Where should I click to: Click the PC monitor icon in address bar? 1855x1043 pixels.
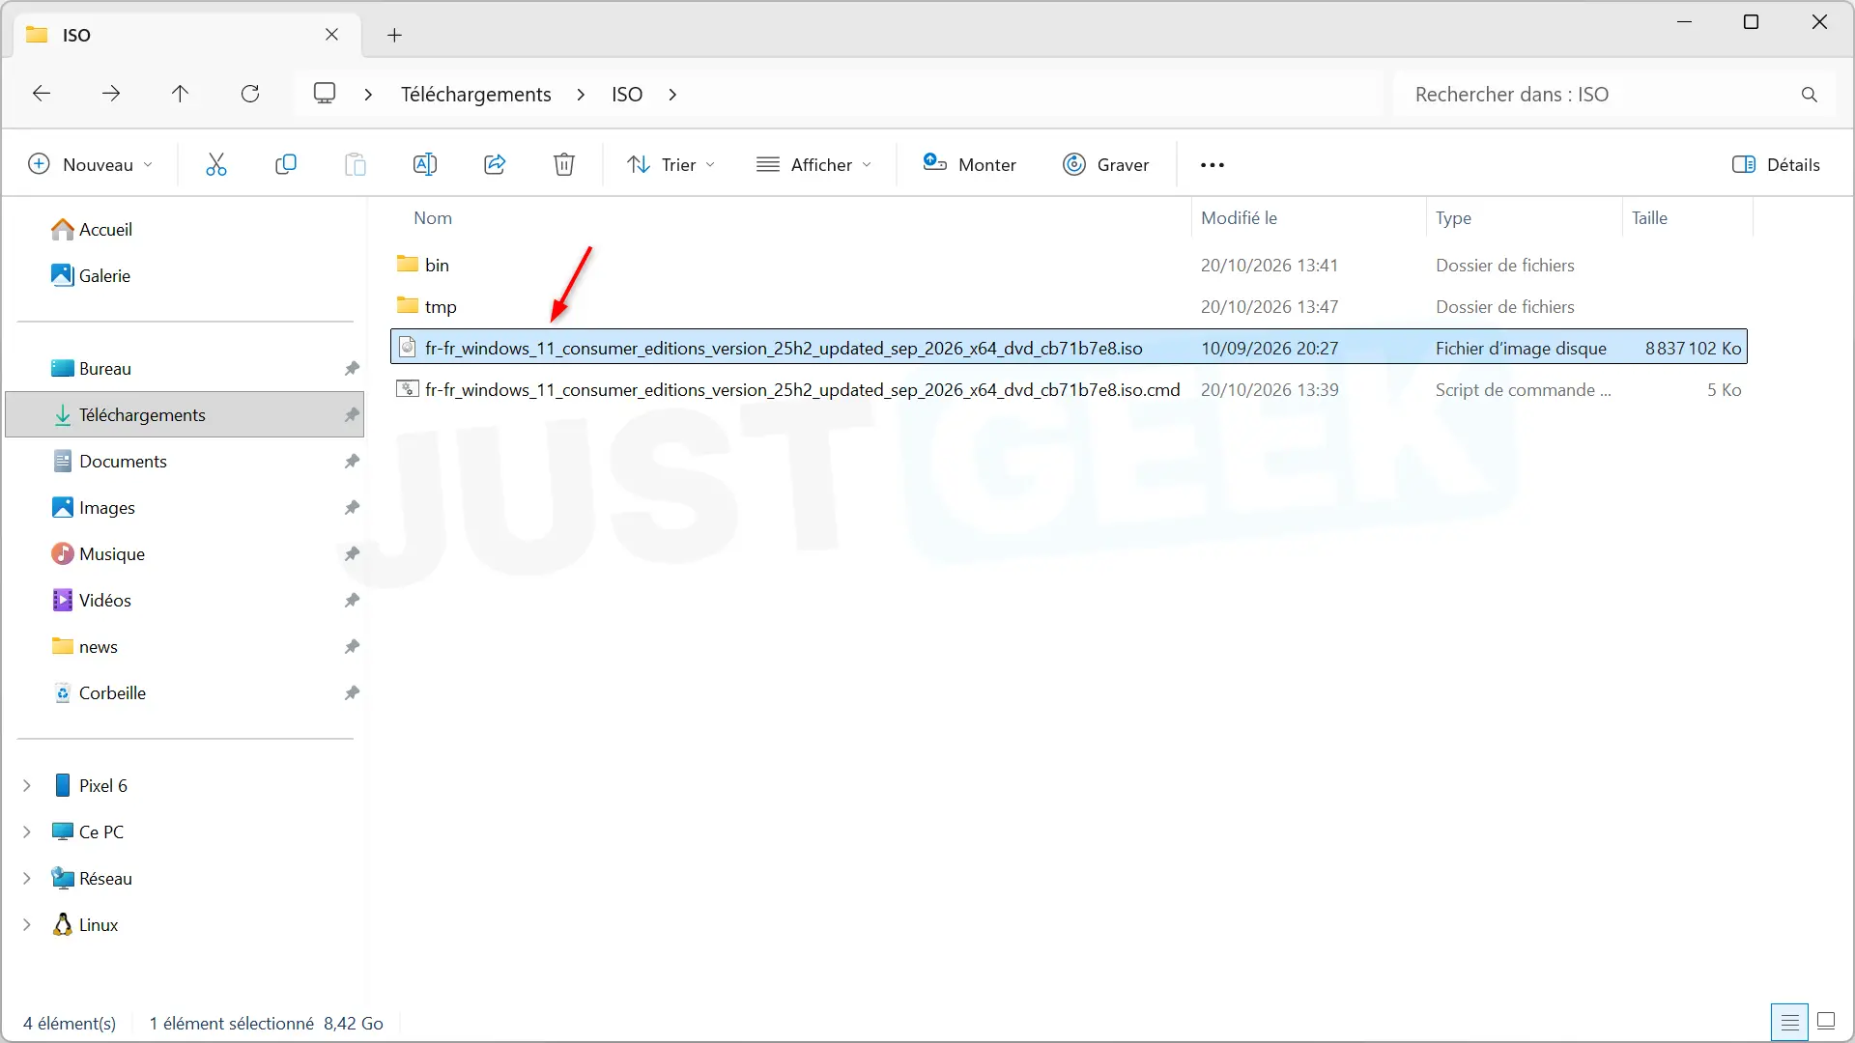325,94
